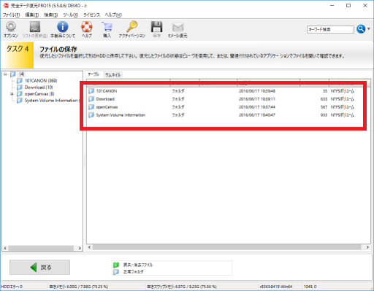This screenshot has width=374, height=291.
Task: Click the envelope E-mail recovery icon
Action: click(178, 27)
